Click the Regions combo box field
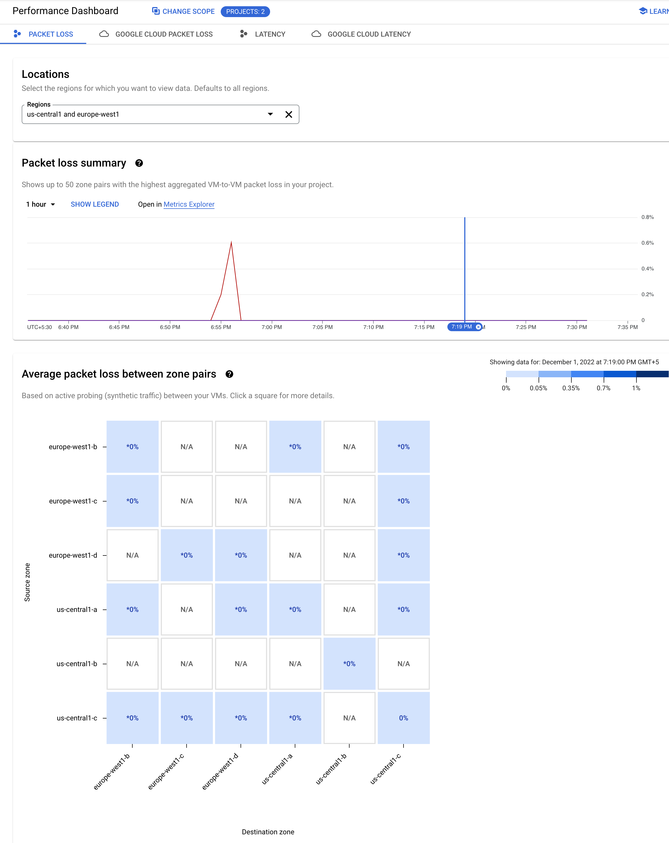This screenshot has width=669, height=843. [141, 114]
